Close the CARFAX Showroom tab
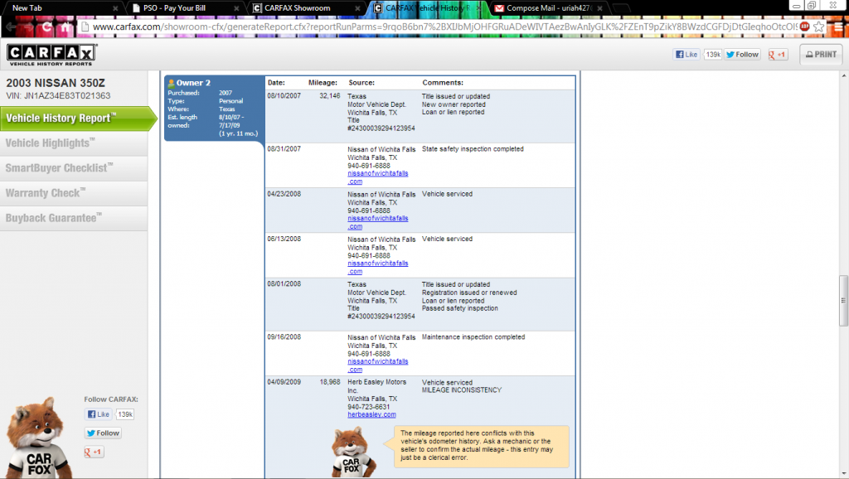849x479 pixels. (x=357, y=8)
